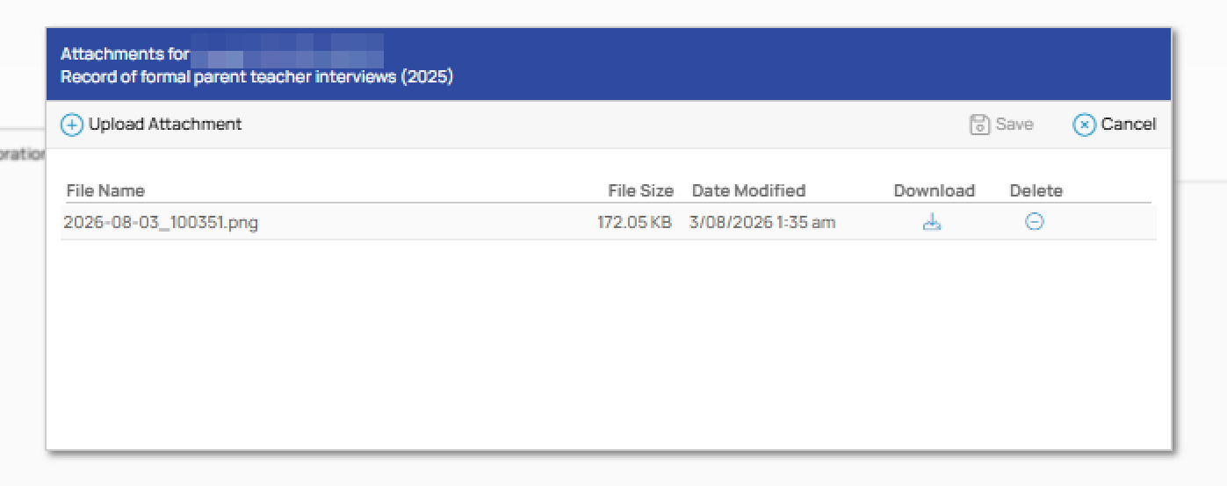Sort by the Date Modified column header
This screenshot has height=486, width=1227.
748,190
